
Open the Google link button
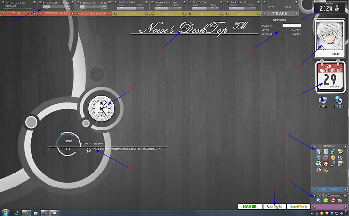(275, 207)
